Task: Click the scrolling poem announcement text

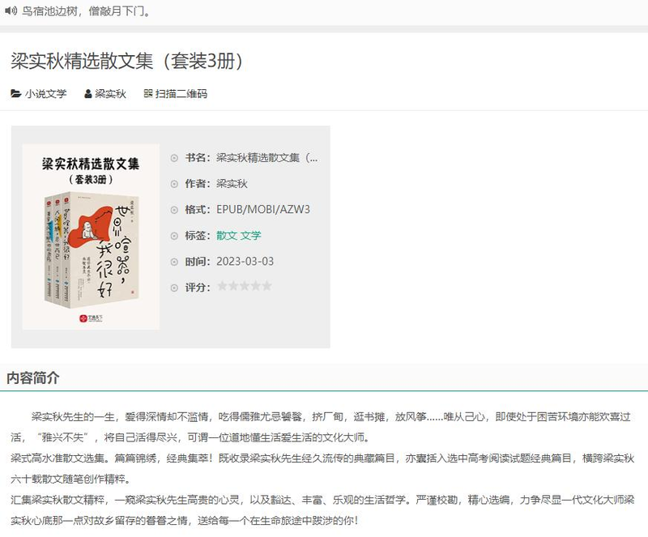Action: (x=85, y=12)
